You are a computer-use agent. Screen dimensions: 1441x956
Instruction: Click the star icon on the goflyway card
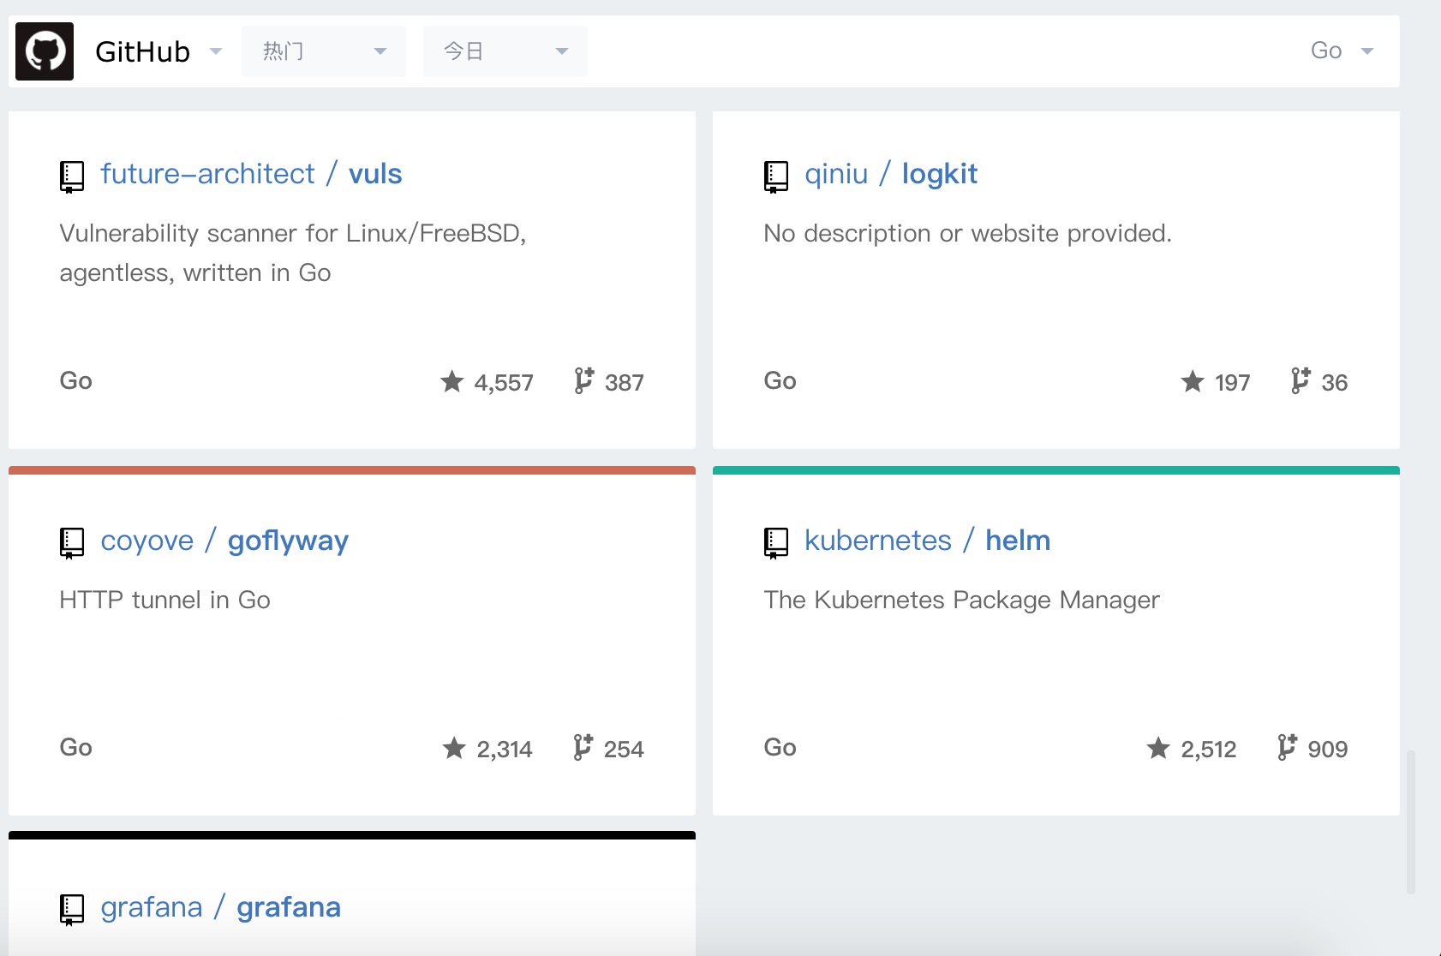pos(454,748)
